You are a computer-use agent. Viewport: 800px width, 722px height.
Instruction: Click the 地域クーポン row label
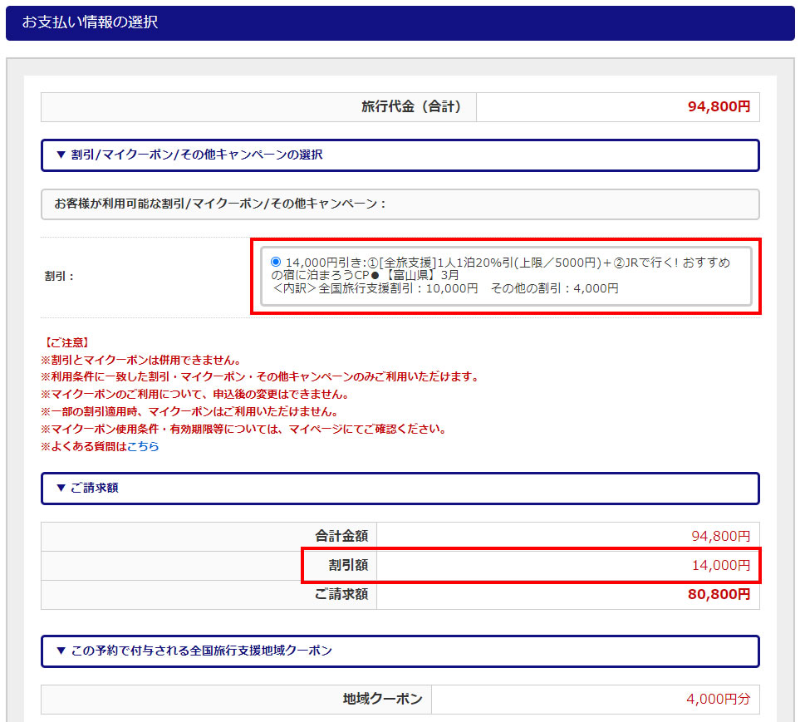point(382,700)
